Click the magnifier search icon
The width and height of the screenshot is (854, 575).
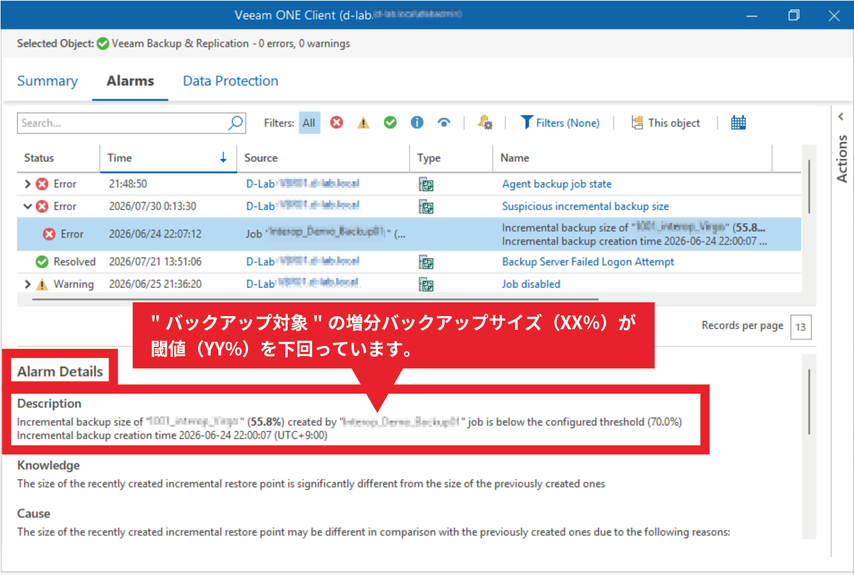(236, 123)
